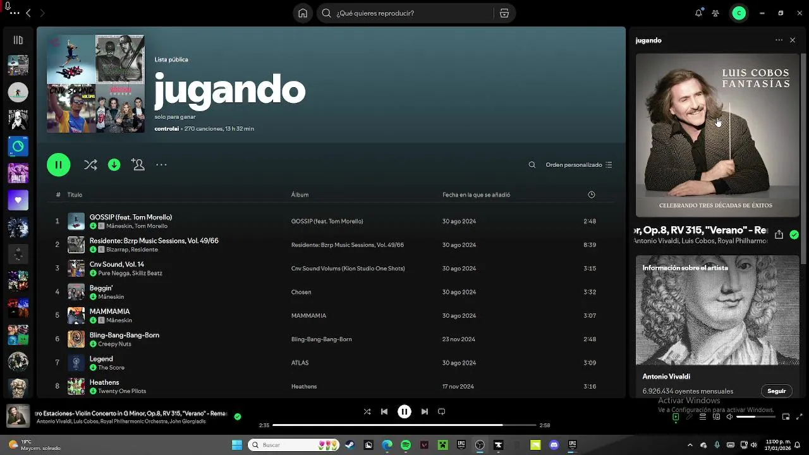Open the notifications bell in Spotify header
The image size is (809, 455).
pyautogui.click(x=698, y=13)
